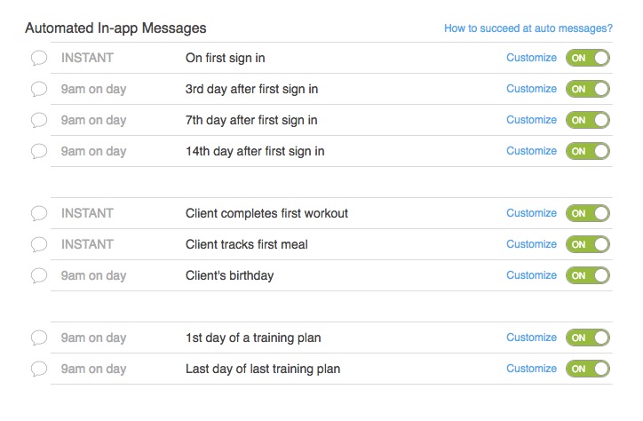Image resolution: width=643 pixels, height=421 pixels.
Task: Customize the 3rd day after first sign in message
Action: coord(531,89)
